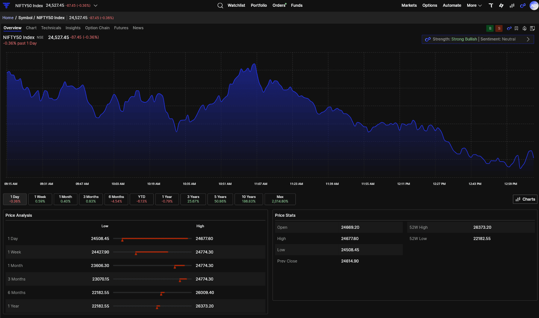Open the candlestick chart icon in header

(512, 6)
